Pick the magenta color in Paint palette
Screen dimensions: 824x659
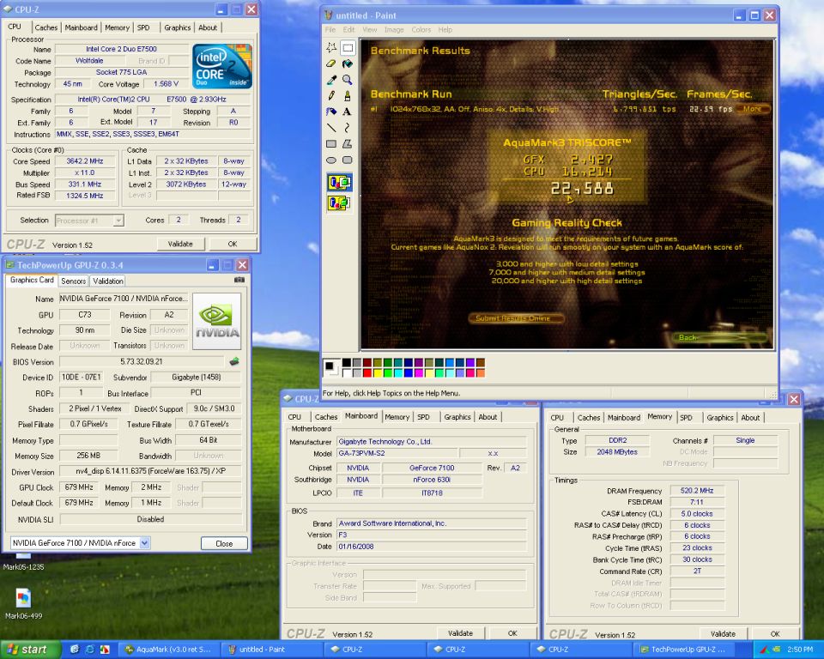[x=418, y=372]
